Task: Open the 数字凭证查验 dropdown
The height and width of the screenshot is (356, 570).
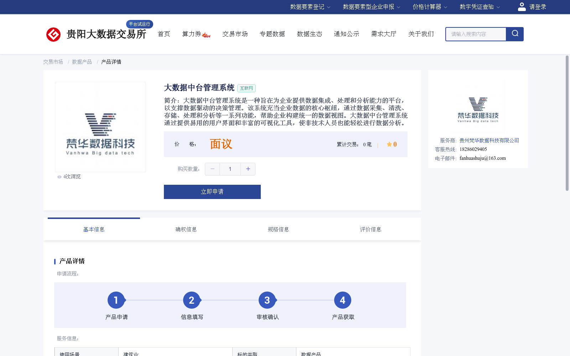Action: [480, 7]
